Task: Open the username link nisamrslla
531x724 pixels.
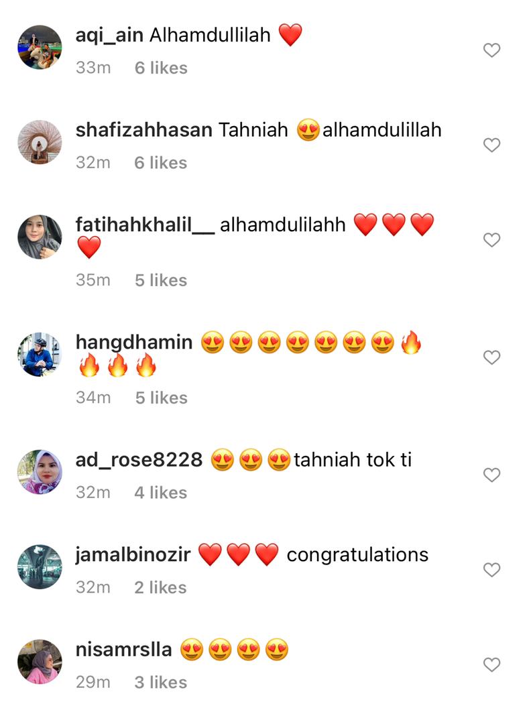Action: click(124, 649)
